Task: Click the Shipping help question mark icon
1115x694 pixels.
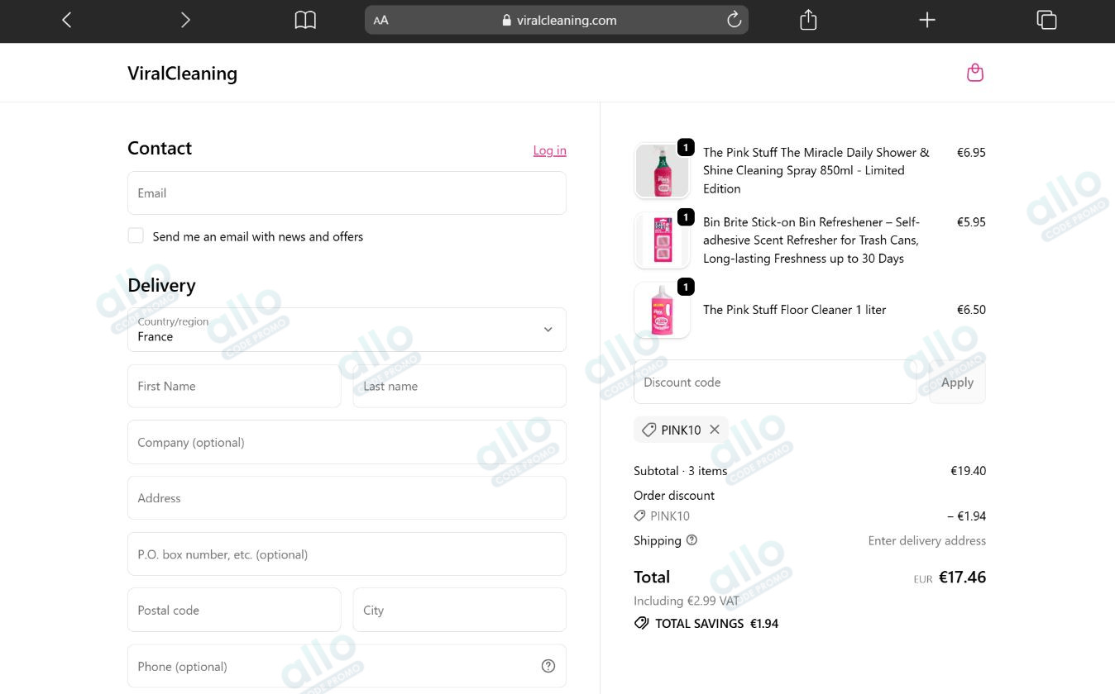Action: (x=691, y=540)
